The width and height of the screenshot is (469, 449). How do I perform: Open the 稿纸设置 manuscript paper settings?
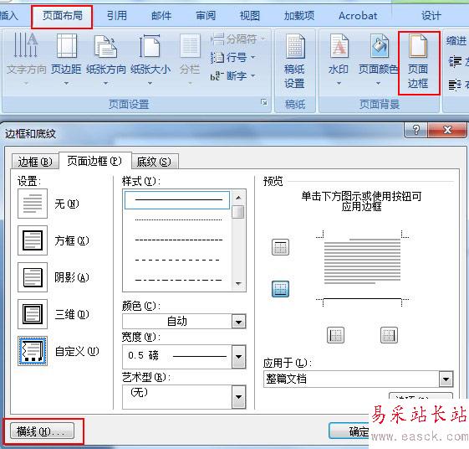click(294, 61)
